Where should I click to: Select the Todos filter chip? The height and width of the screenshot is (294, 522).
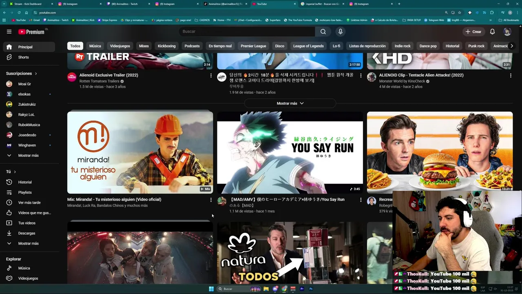75,46
